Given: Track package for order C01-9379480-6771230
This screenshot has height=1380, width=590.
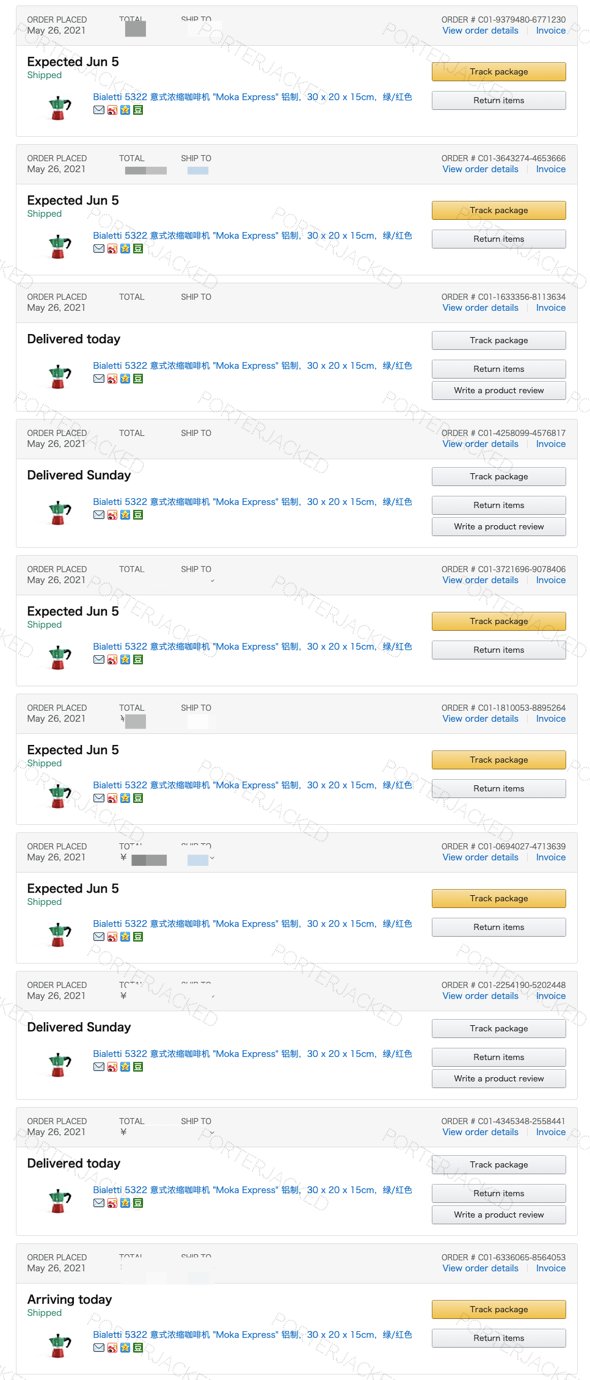Looking at the screenshot, I should pos(498,71).
